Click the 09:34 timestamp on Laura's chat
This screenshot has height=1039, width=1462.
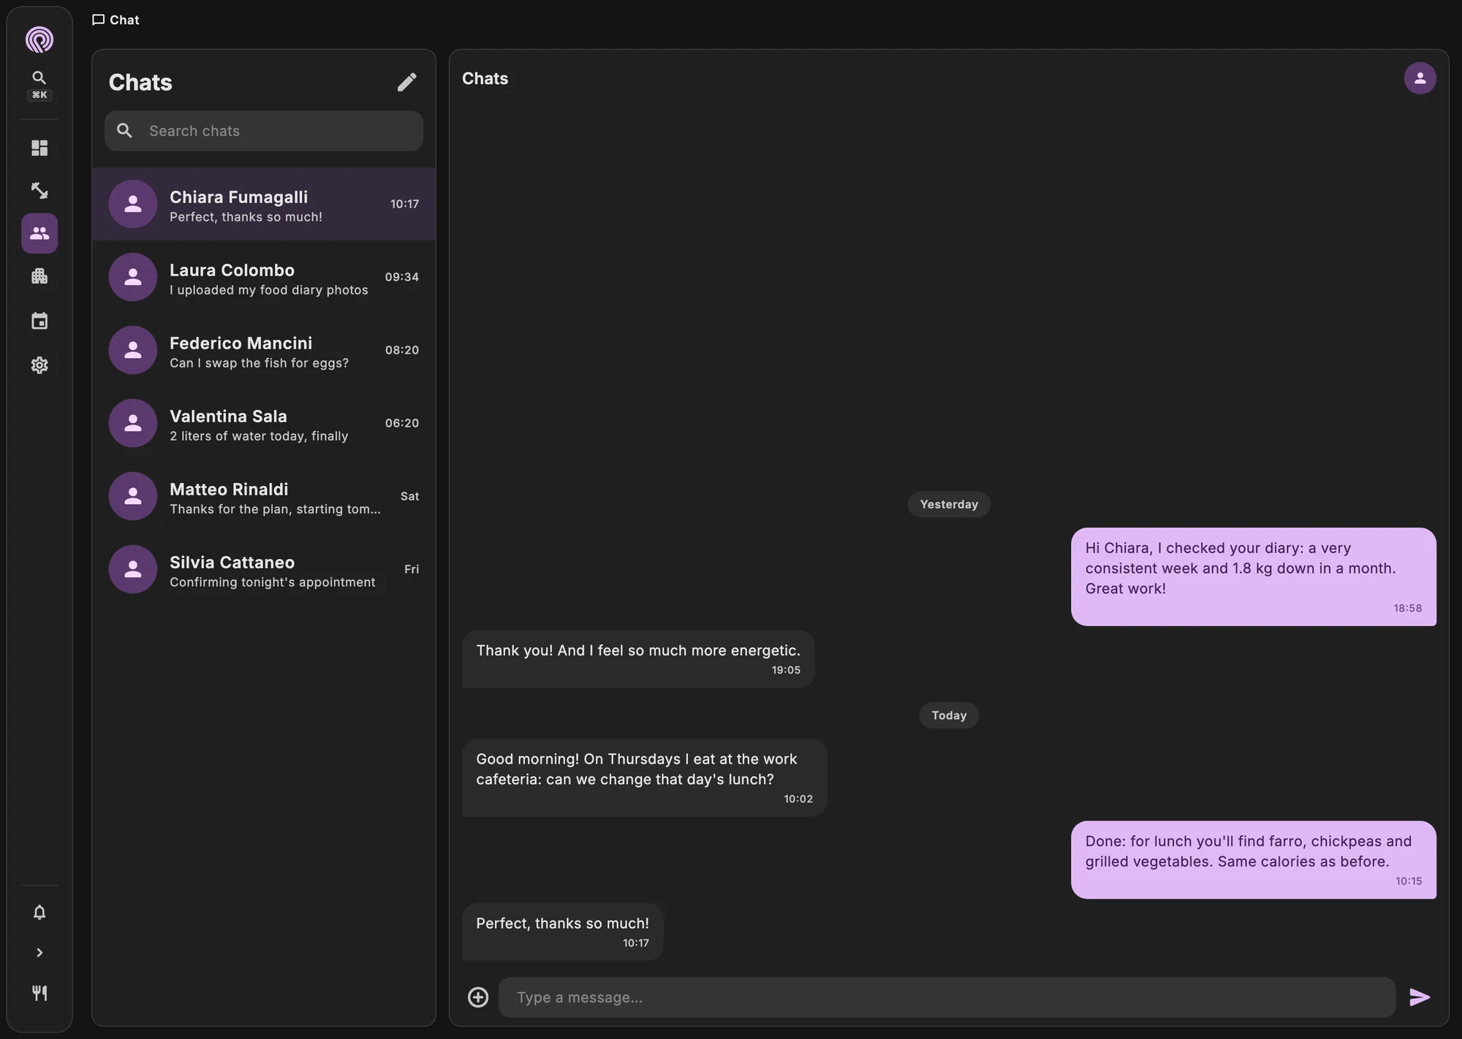point(402,277)
